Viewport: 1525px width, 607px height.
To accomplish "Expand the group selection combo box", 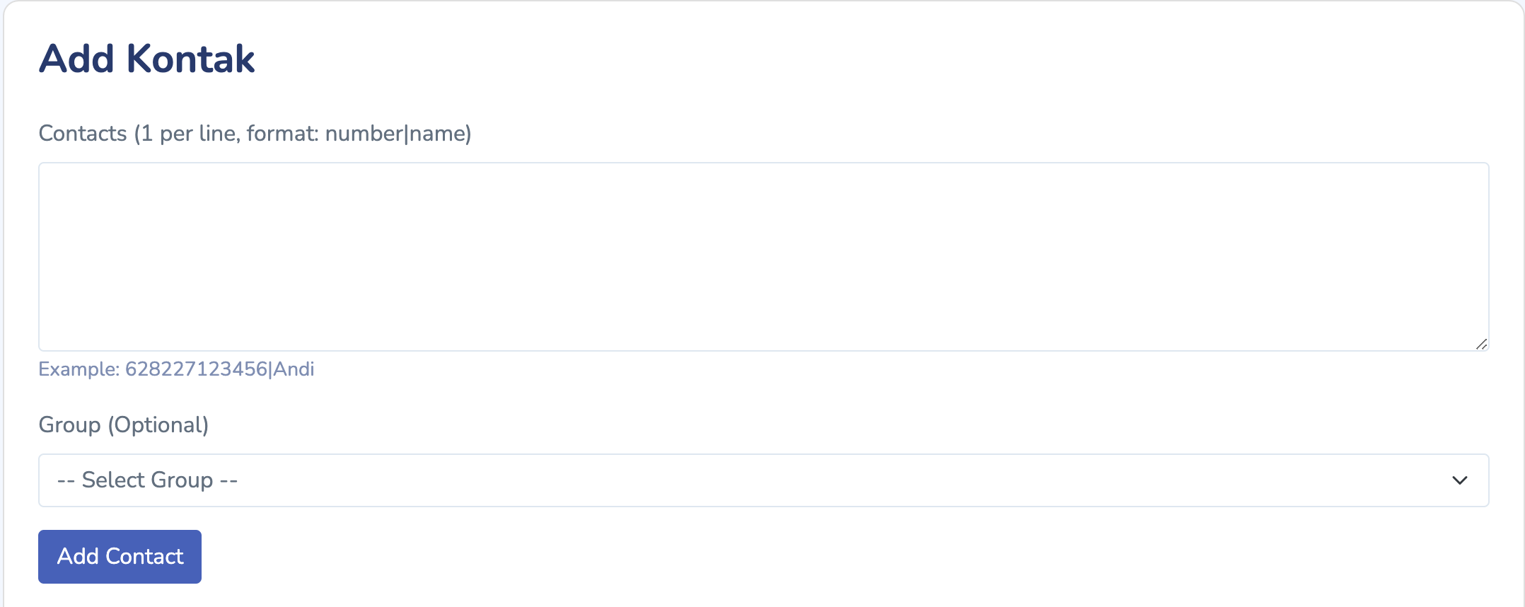I will pos(762,480).
